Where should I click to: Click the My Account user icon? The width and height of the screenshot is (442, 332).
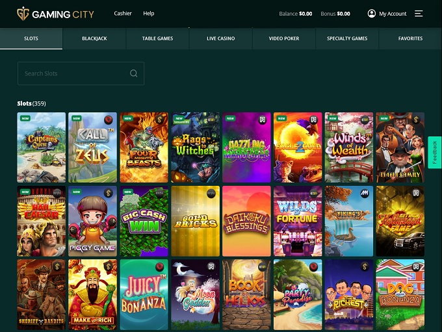(372, 13)
